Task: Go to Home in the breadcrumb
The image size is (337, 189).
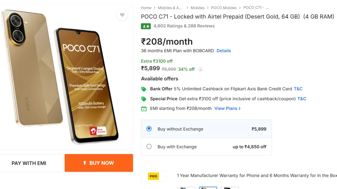Action: tap(146, 8)
